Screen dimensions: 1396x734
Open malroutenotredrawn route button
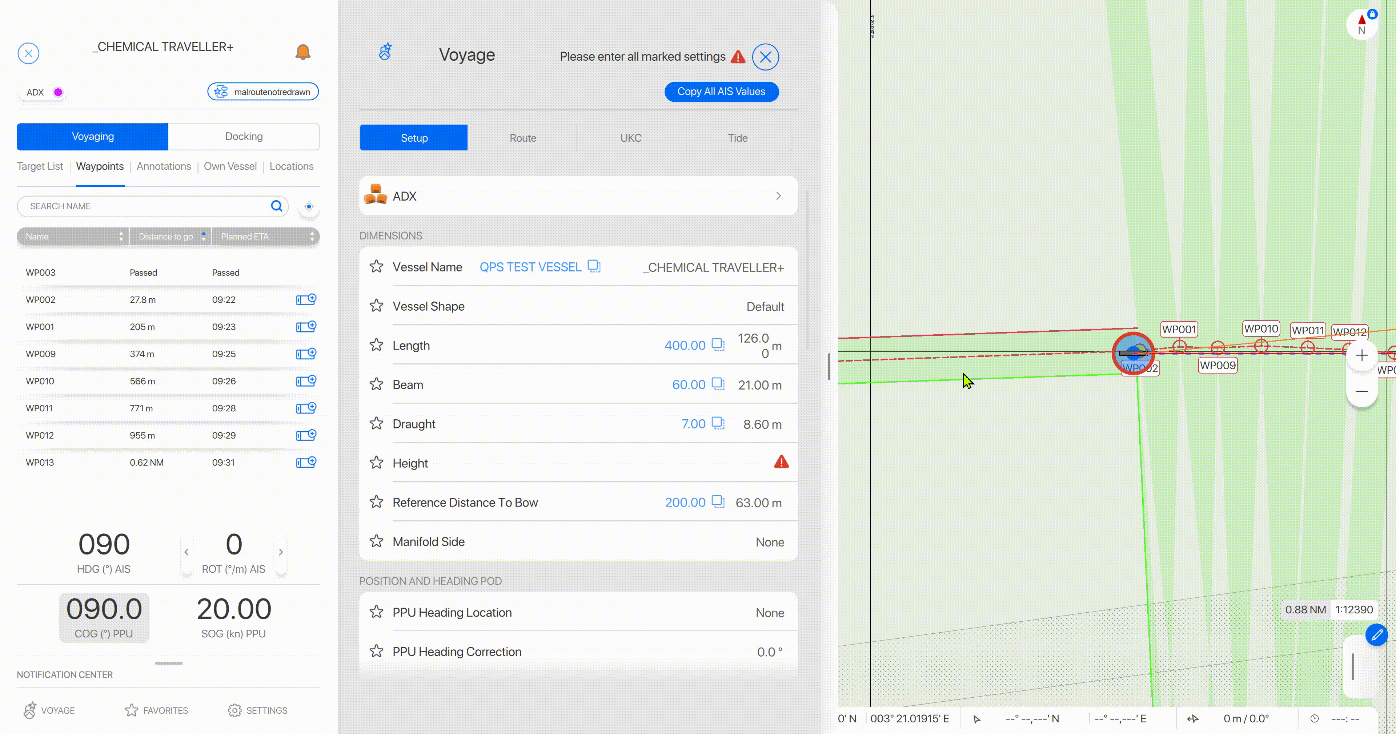[263, 92]
